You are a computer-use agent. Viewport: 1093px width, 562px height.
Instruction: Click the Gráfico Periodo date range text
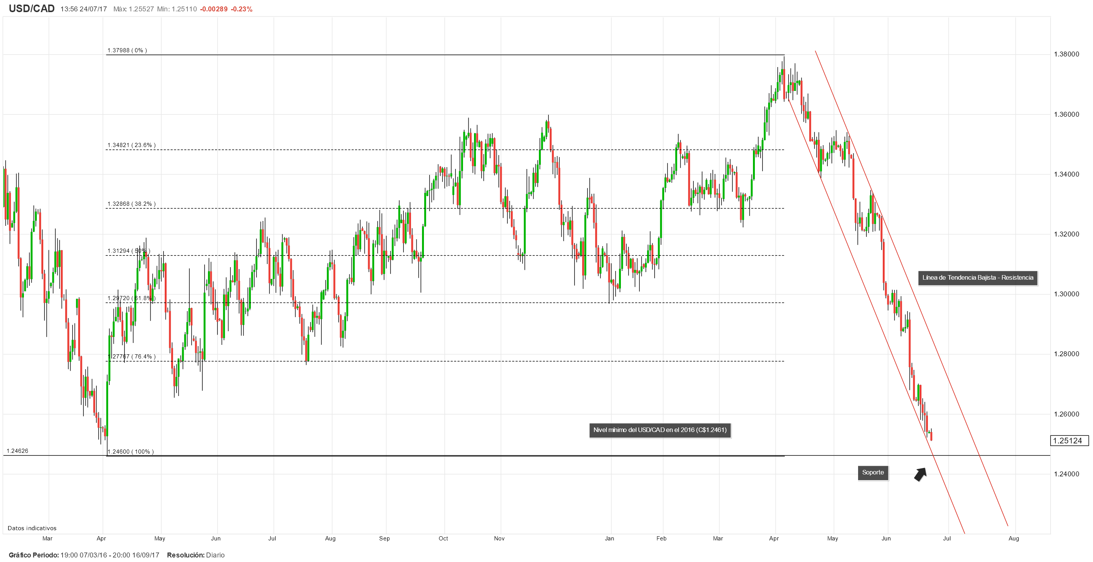84,556
